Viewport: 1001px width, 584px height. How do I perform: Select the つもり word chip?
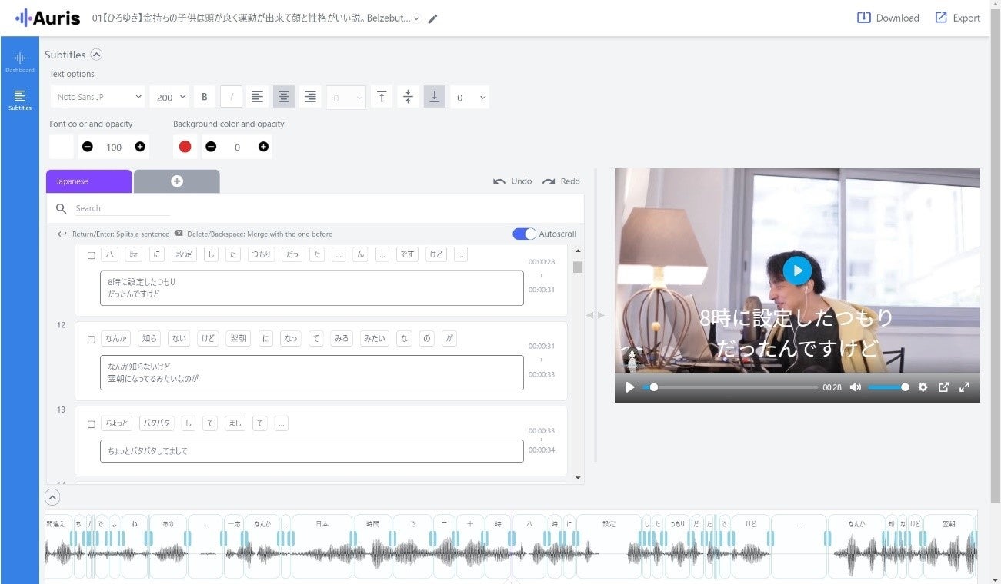point(261,254)
